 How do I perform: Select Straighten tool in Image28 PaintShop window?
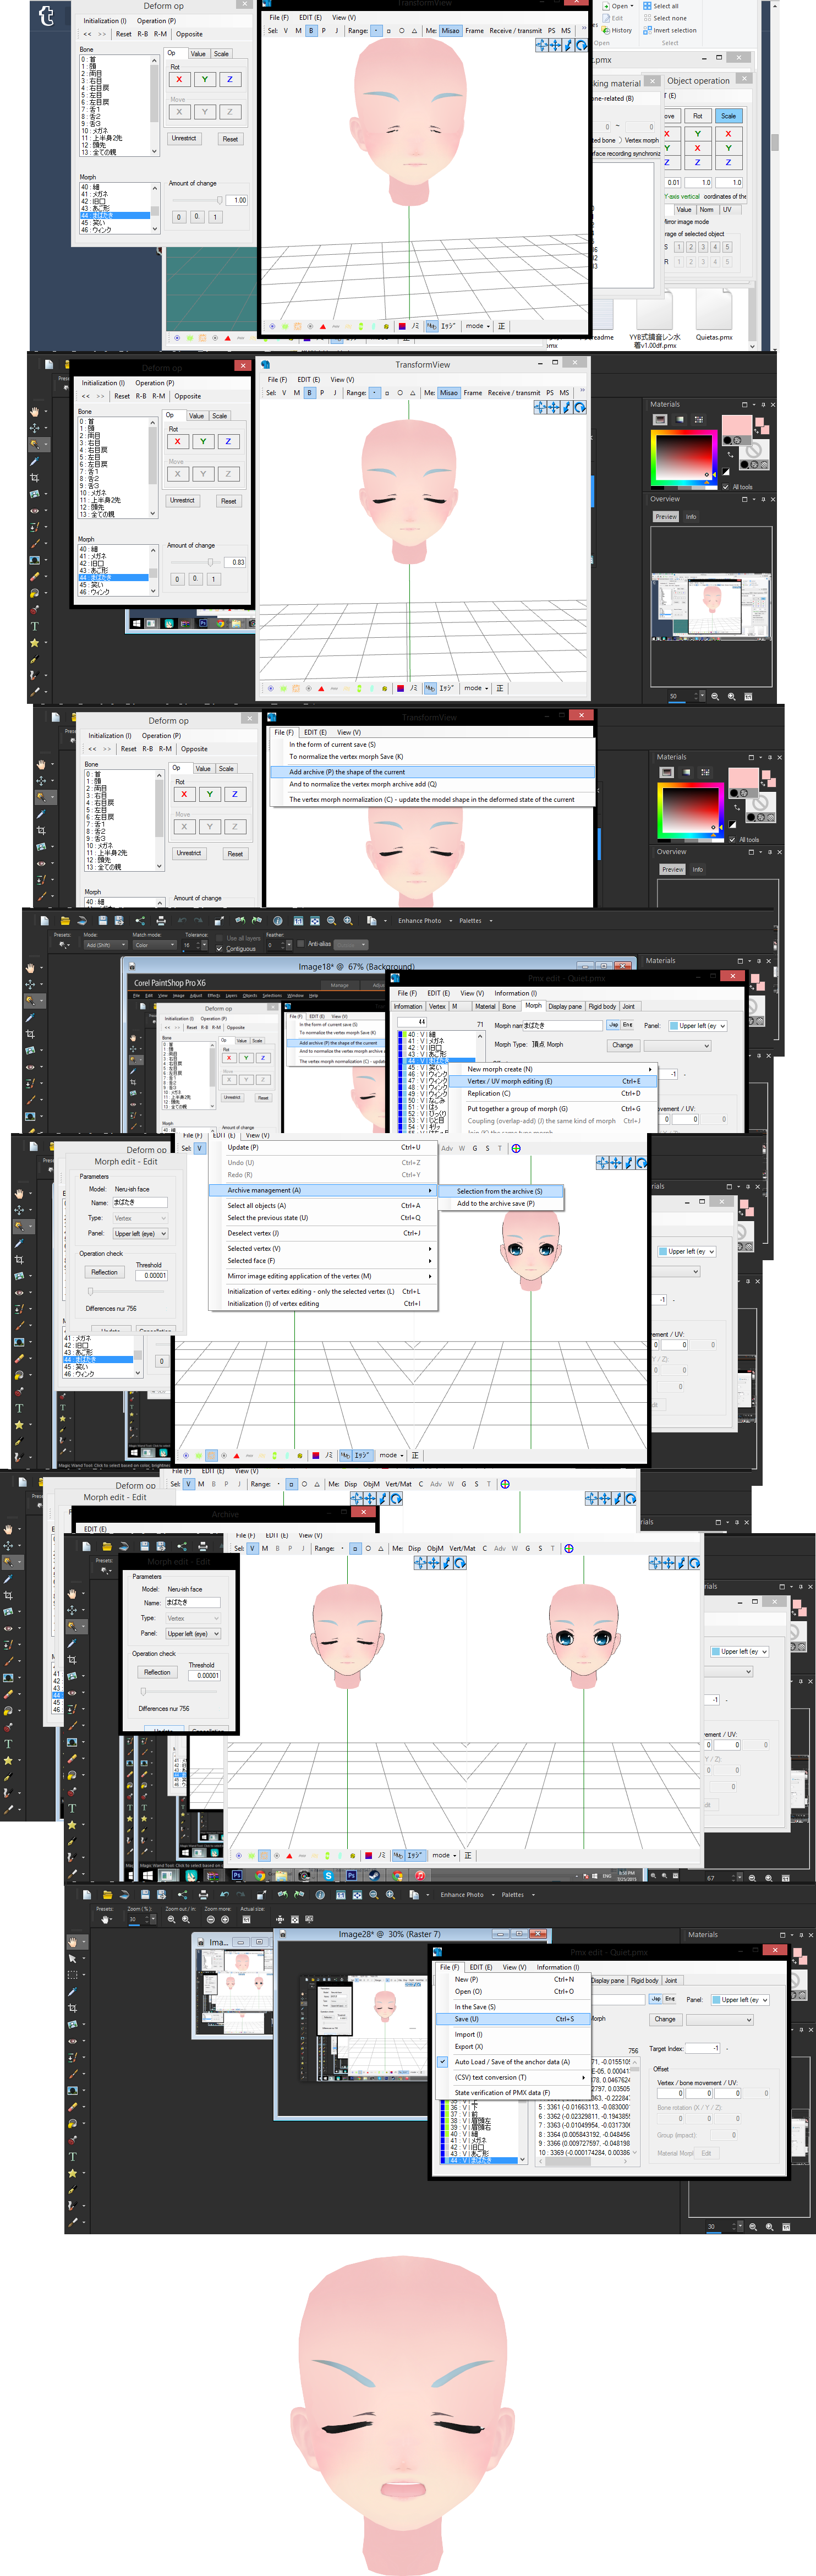pyautogui.click(x=72, y=2024)
